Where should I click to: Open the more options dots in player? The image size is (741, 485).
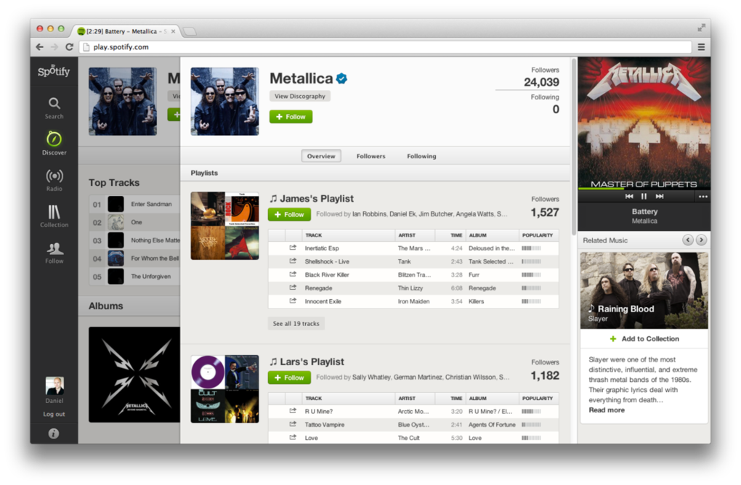tap(702, 197)
